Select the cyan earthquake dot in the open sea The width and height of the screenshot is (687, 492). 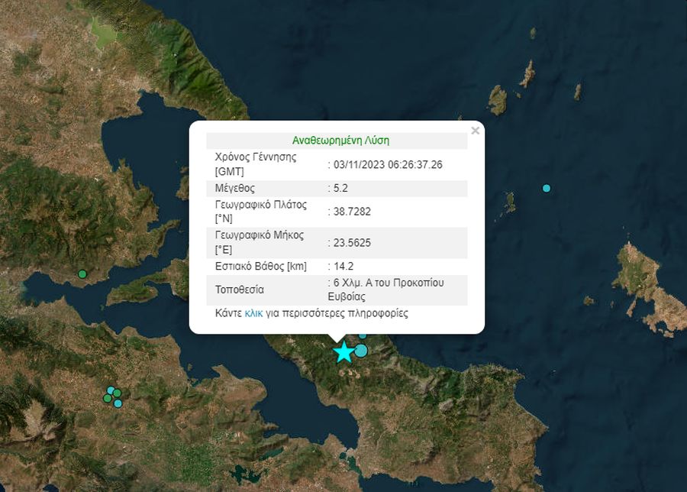point(547,188)
